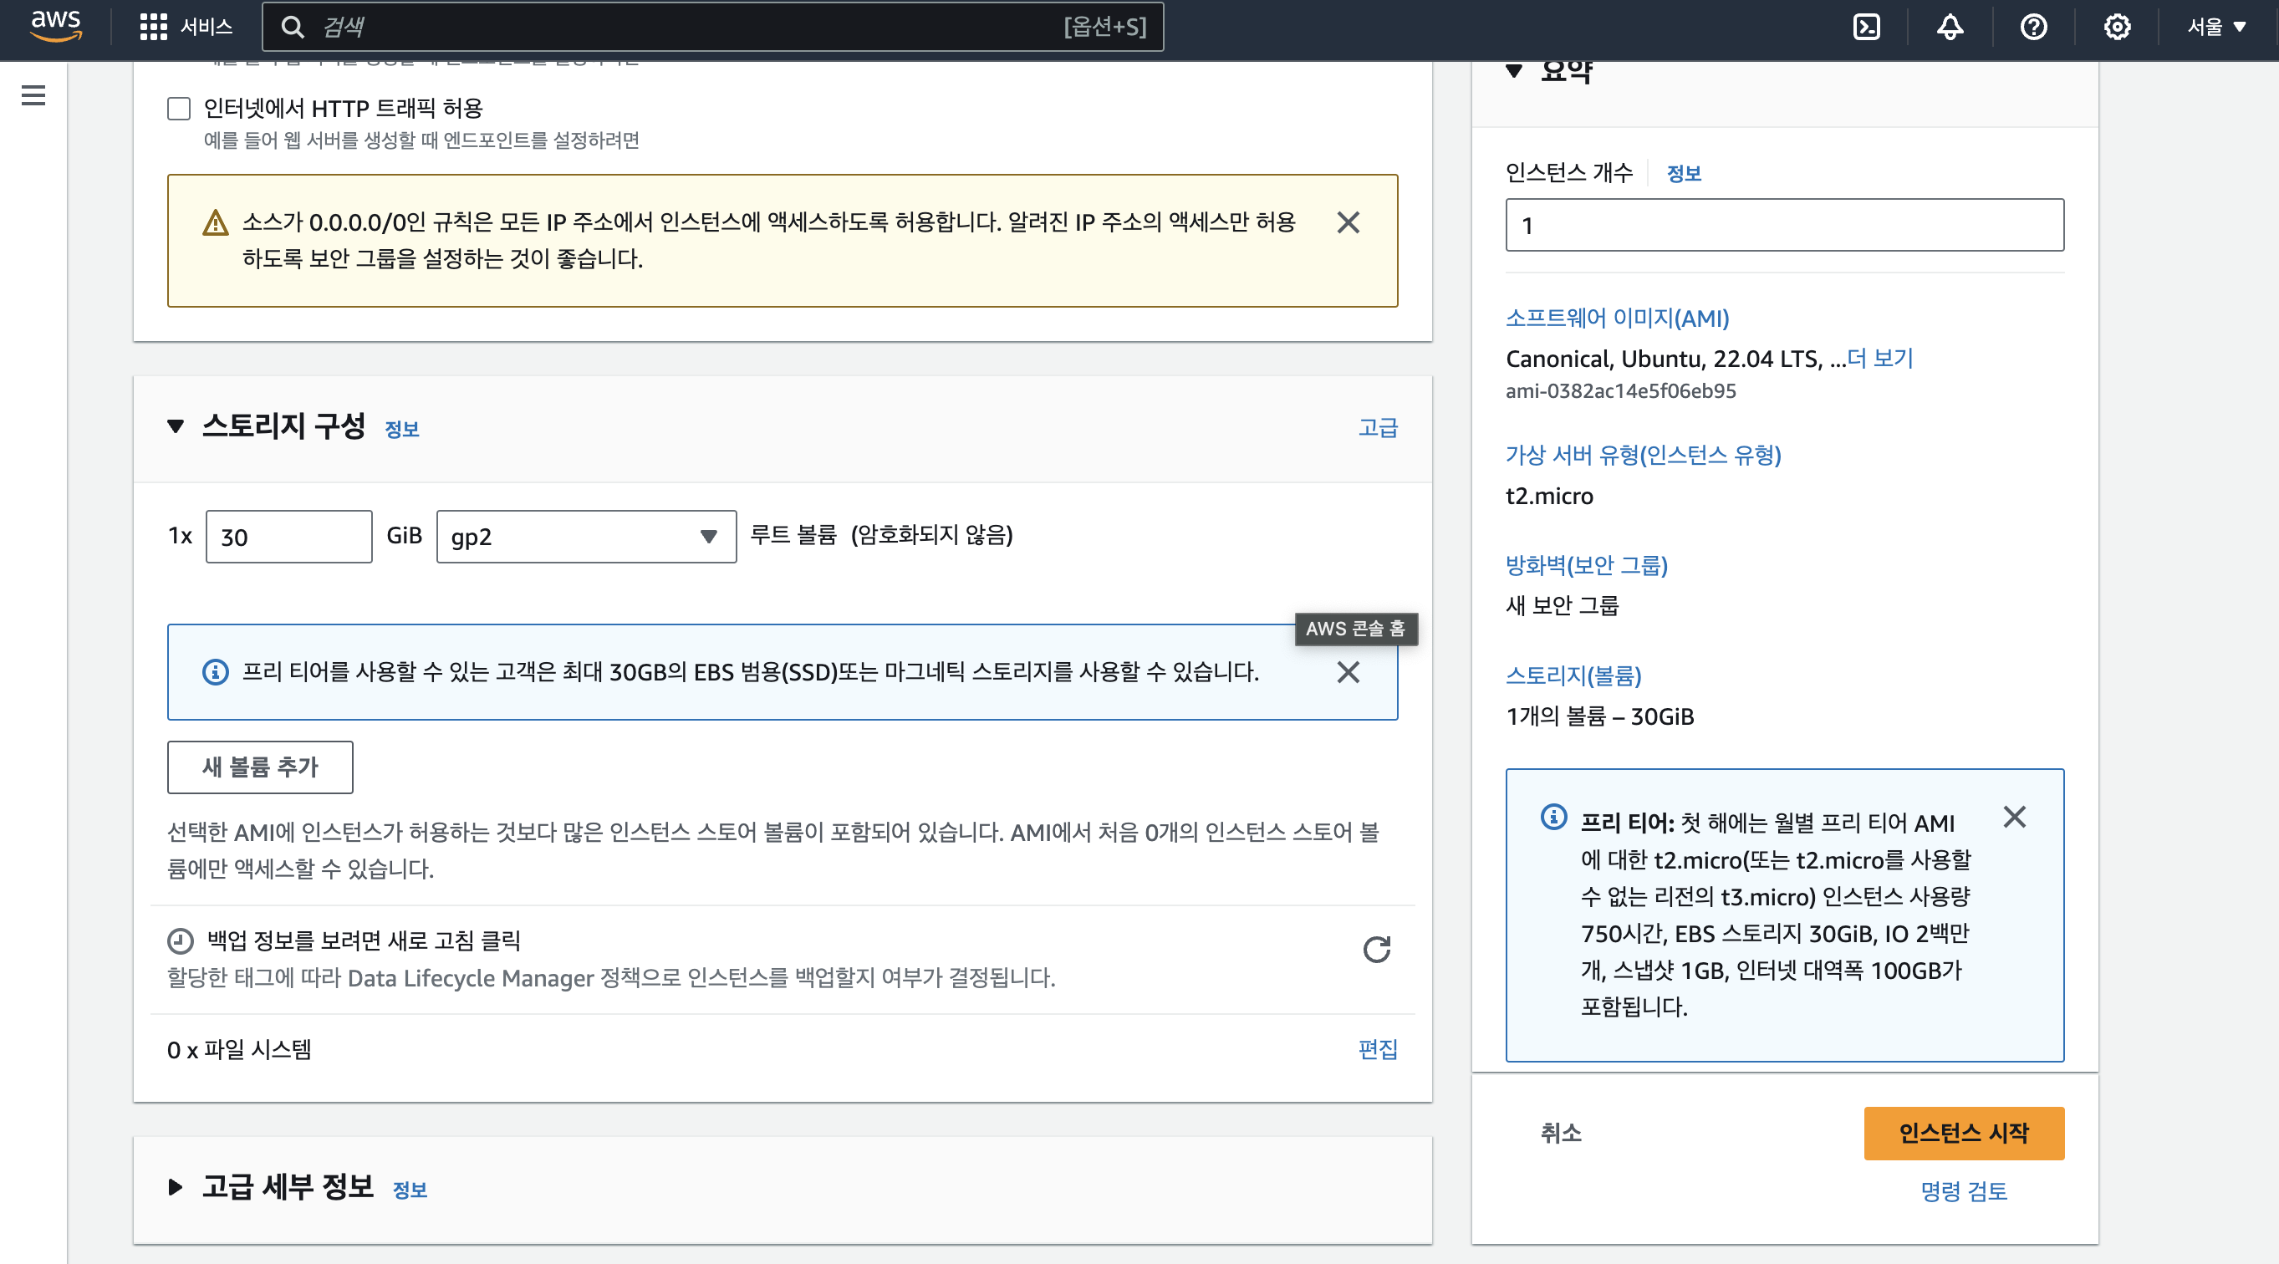The image size is (2279, 1264).
Task: Click the backup info refresh icon
Action: [1377, 949]
